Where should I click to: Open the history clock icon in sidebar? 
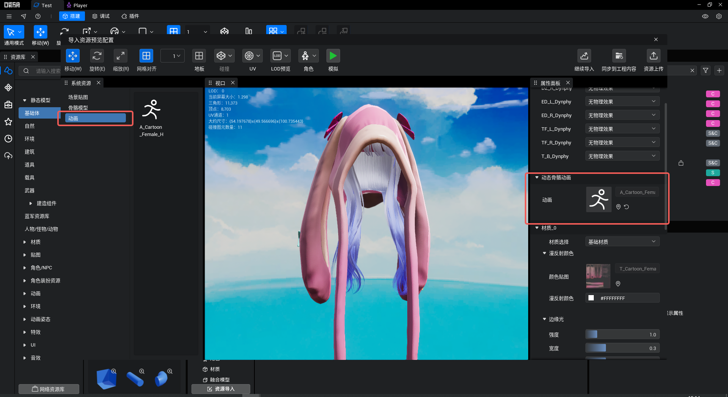tap(8, 139)
